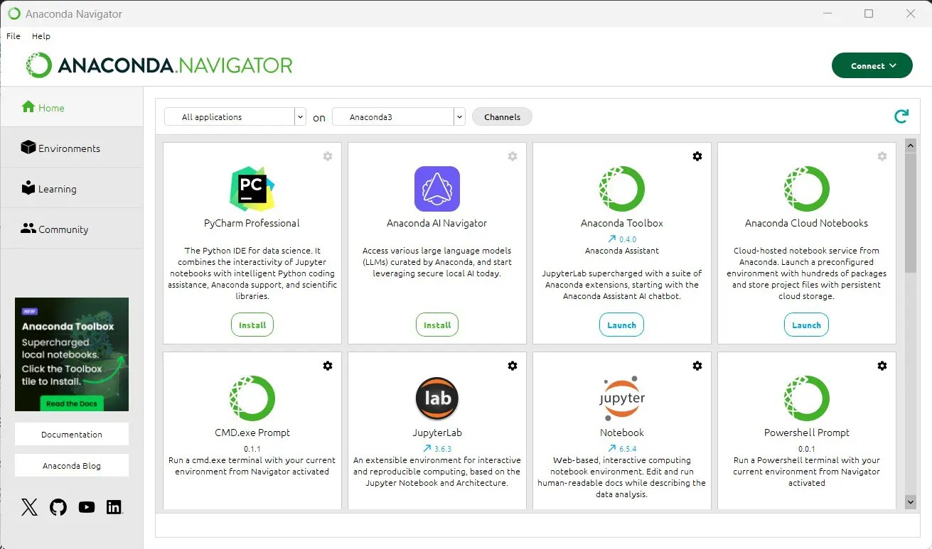Open the File menu
Image resolution: width=932 pixels, height=549 pixels.
[14, 36]
